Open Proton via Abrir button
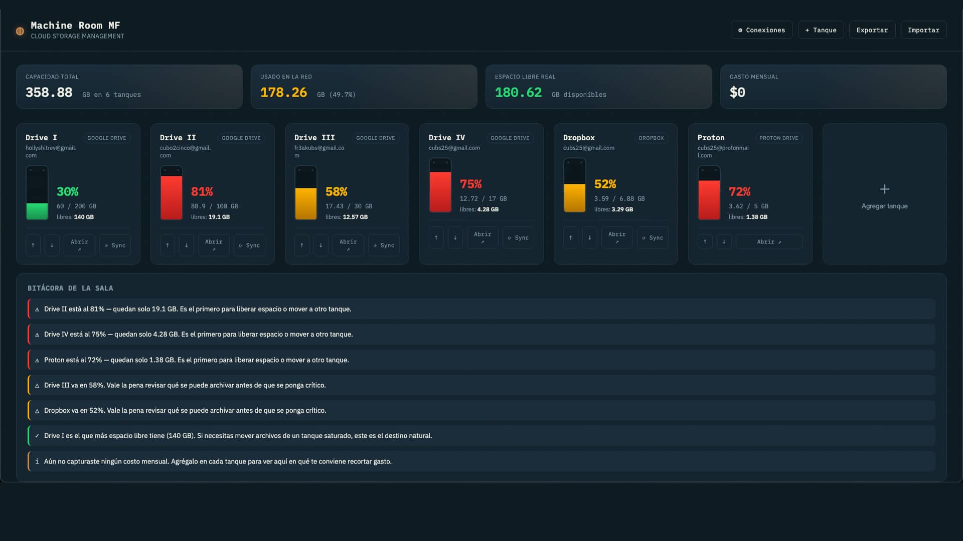Screen dimensions: 963x541 (x=769, y=242)
